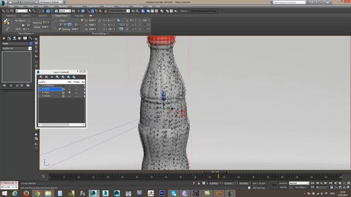The image size is (351, 197).
Task: Open the selection filter dropdown
Action: (21, 11)
